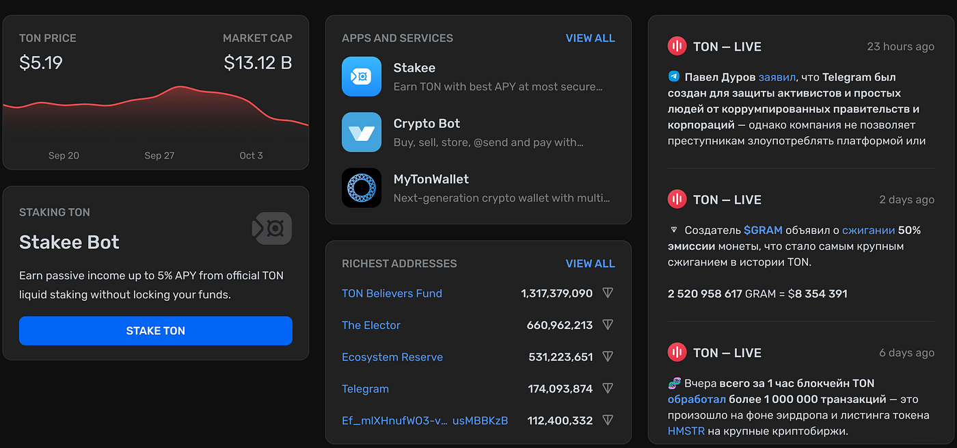Image resolution: width=957 pixels, height=448 pixels.
Task: Click TON — LIVE title on 6 days ago post
Action: click(727, 353)
